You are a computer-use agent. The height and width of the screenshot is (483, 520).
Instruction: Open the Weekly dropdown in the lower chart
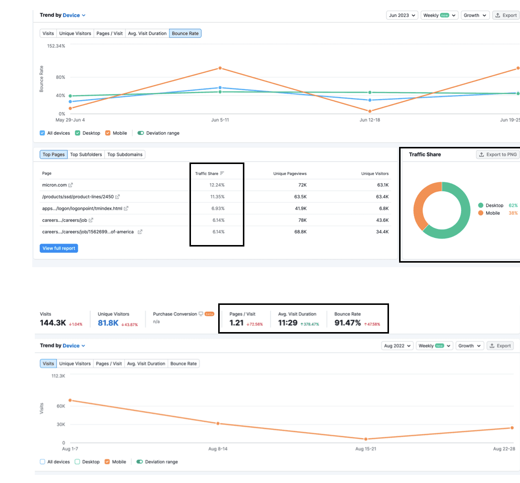pyautogui.click(x=434, y=346)
